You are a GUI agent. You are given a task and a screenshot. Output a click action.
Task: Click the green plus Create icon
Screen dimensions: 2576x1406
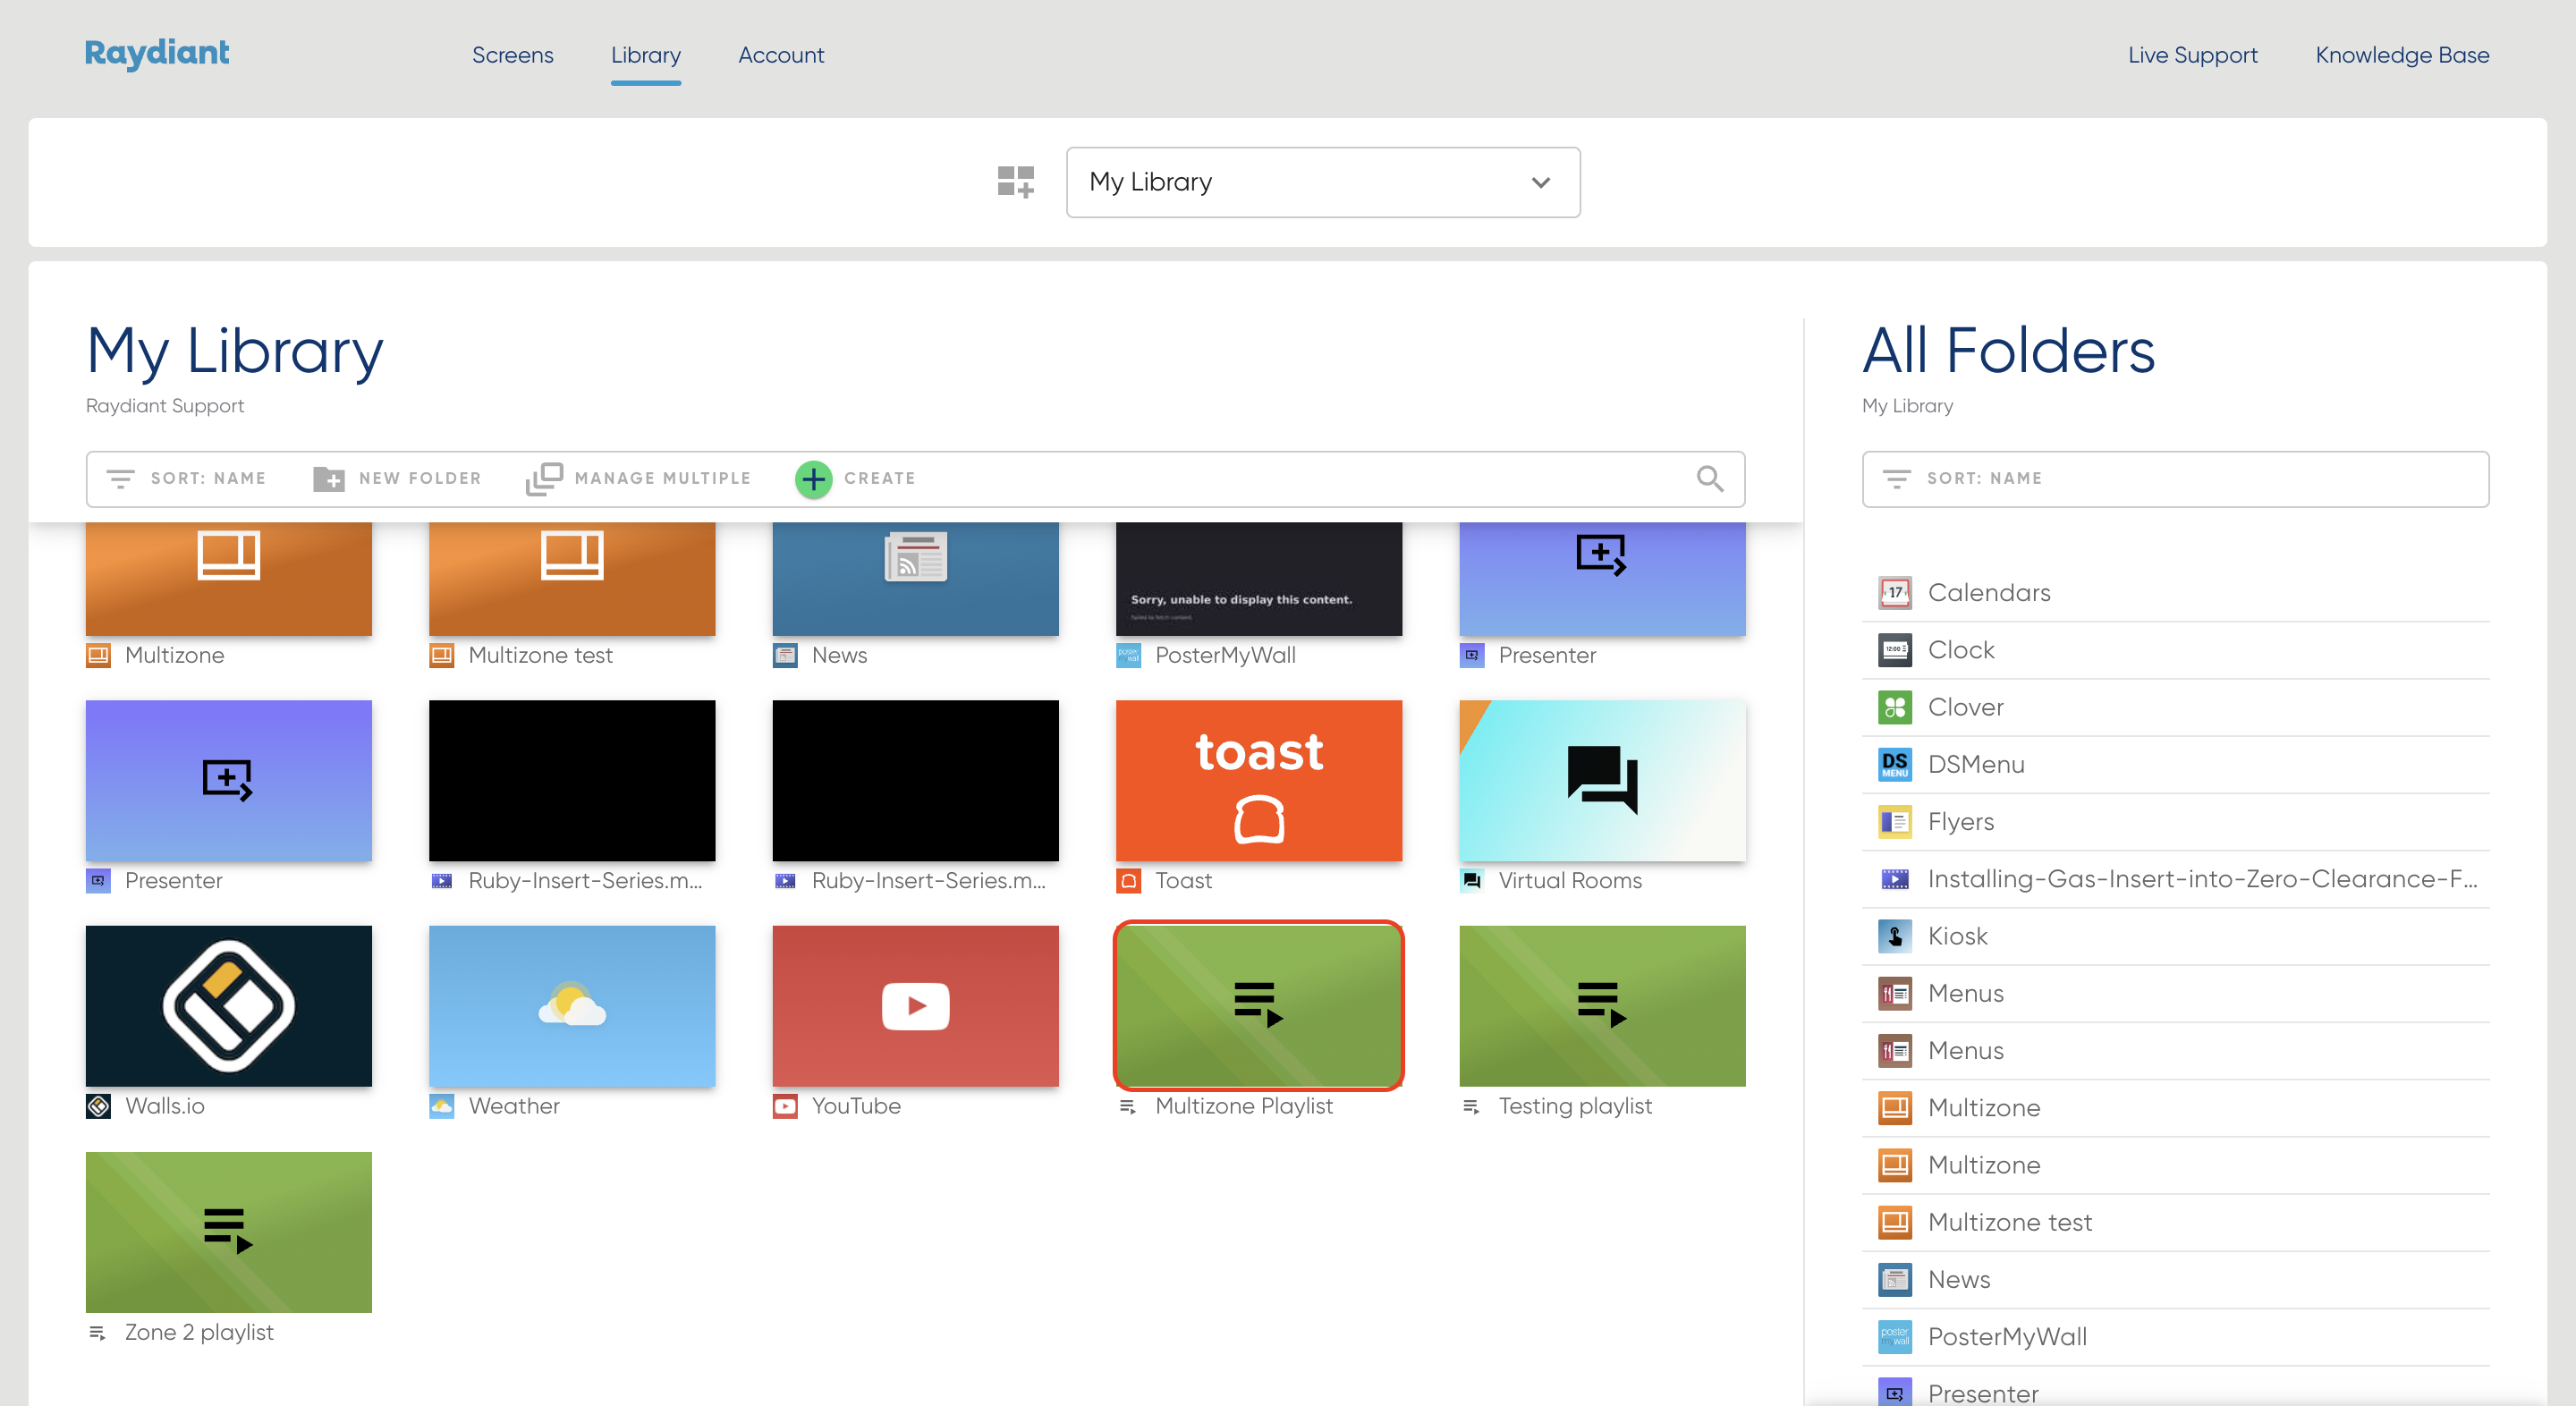[813, 479]
